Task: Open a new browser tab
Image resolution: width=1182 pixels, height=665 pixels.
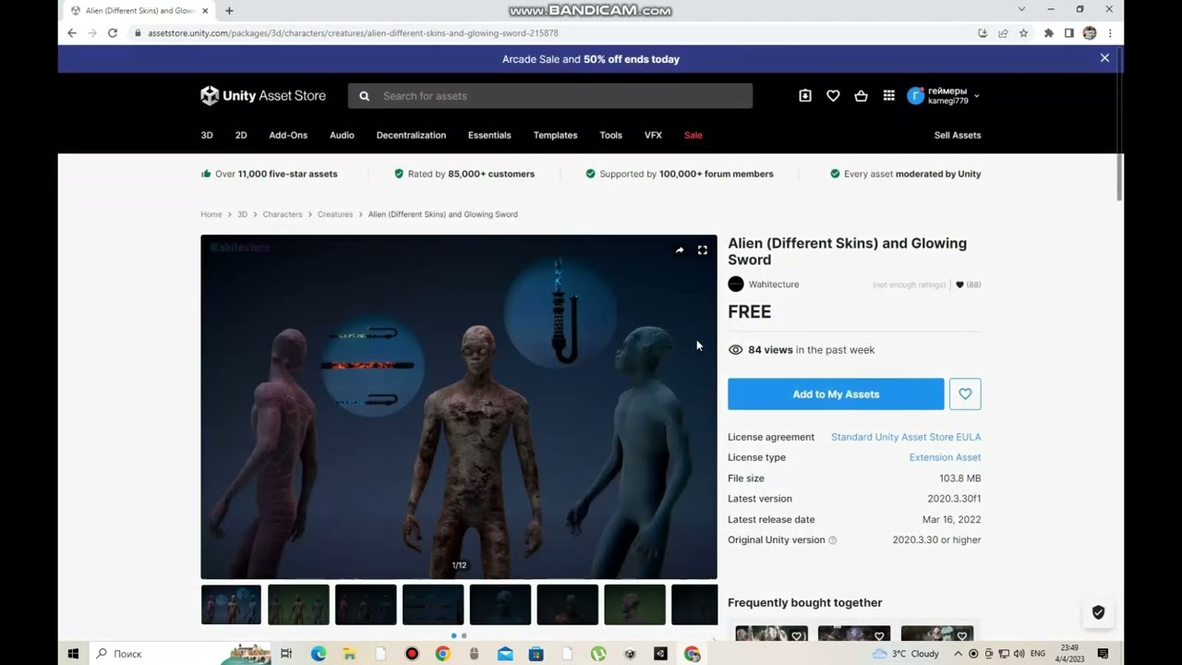Action: pos(229,10)
